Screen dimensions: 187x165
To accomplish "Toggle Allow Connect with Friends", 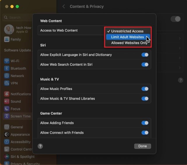I will [x=145, y=133].
